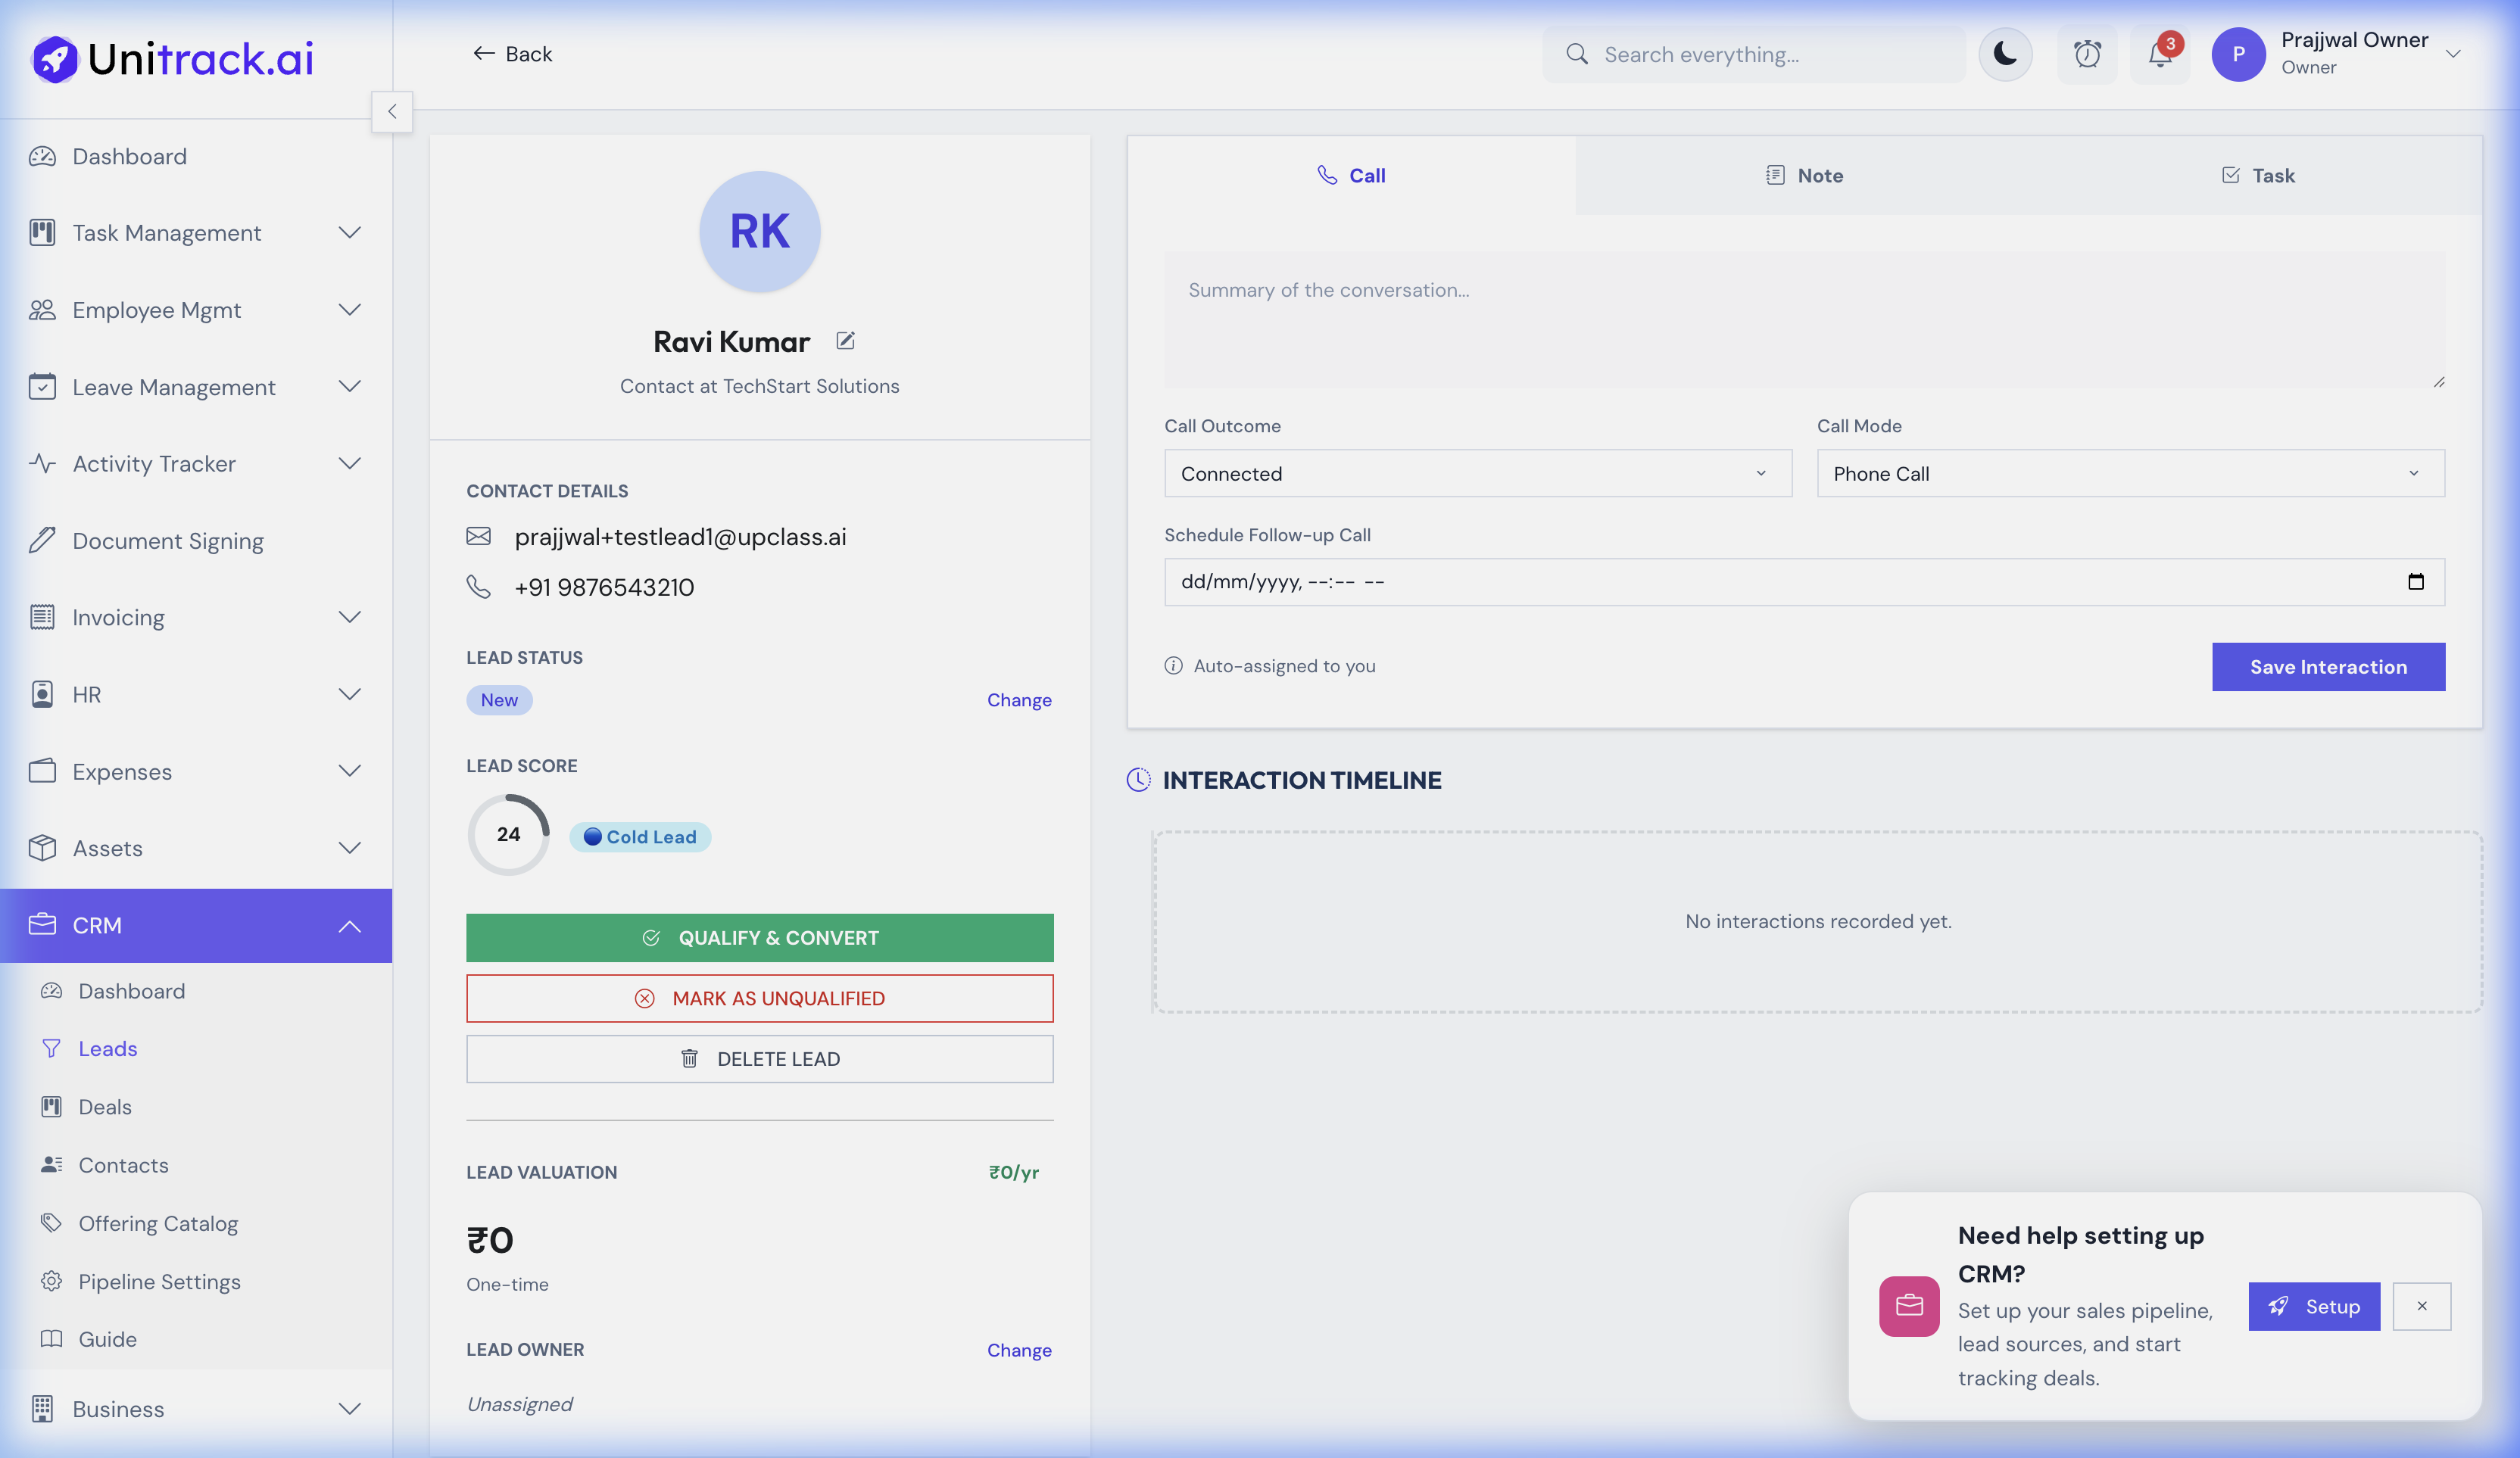Open Document Signing in the sidebar
Viewport: 2520px width, 1458px height.
tap(168, 541)
